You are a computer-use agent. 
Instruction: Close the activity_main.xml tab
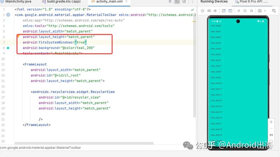pyautogui.click(x=127, y=2)
